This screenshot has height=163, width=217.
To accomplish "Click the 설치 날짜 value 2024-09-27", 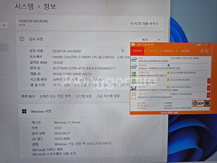I will point(62,133).
